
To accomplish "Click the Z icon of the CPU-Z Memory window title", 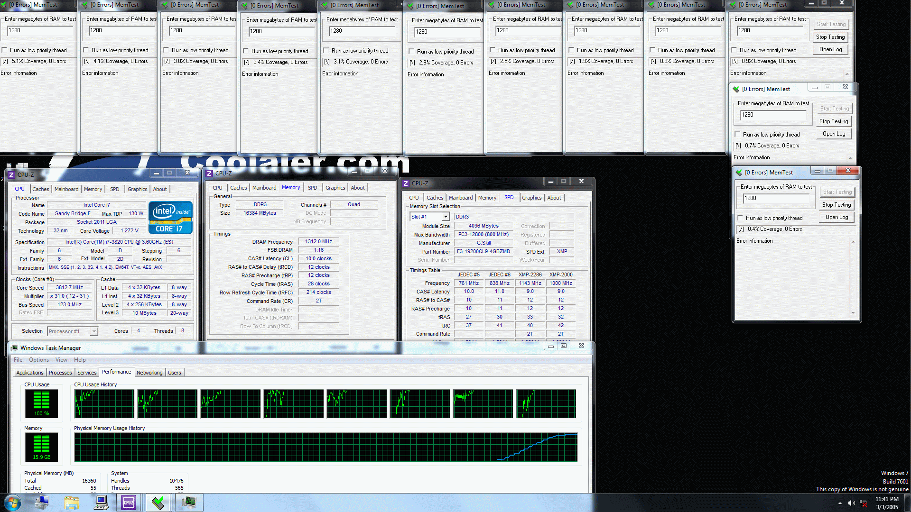I will click(209, 174).
